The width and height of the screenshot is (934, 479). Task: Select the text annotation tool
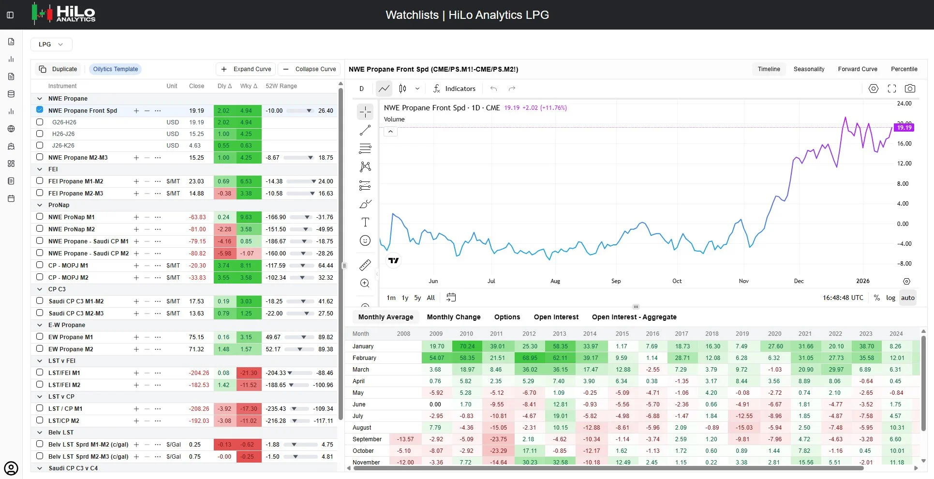tap(365, 222)
